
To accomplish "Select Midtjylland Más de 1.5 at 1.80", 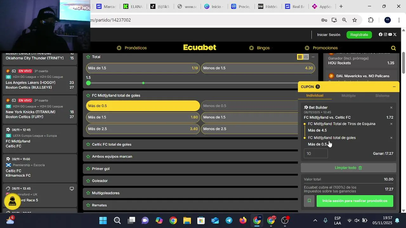I will tap(143, 117).
